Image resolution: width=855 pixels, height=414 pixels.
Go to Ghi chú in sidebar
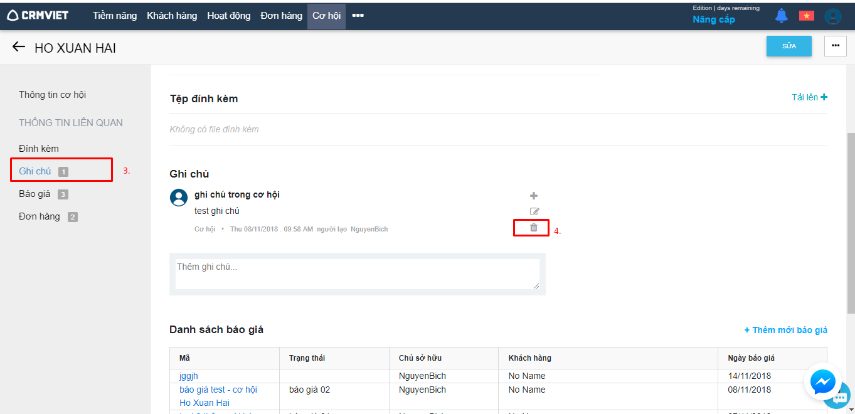pyautogui.click(x=35, y=171)
